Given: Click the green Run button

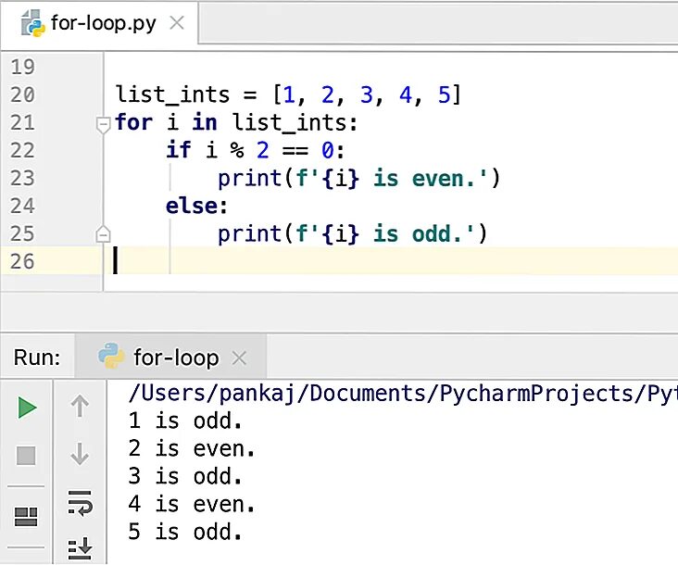Looking at the screenshot, I should (x=27, y=408).
